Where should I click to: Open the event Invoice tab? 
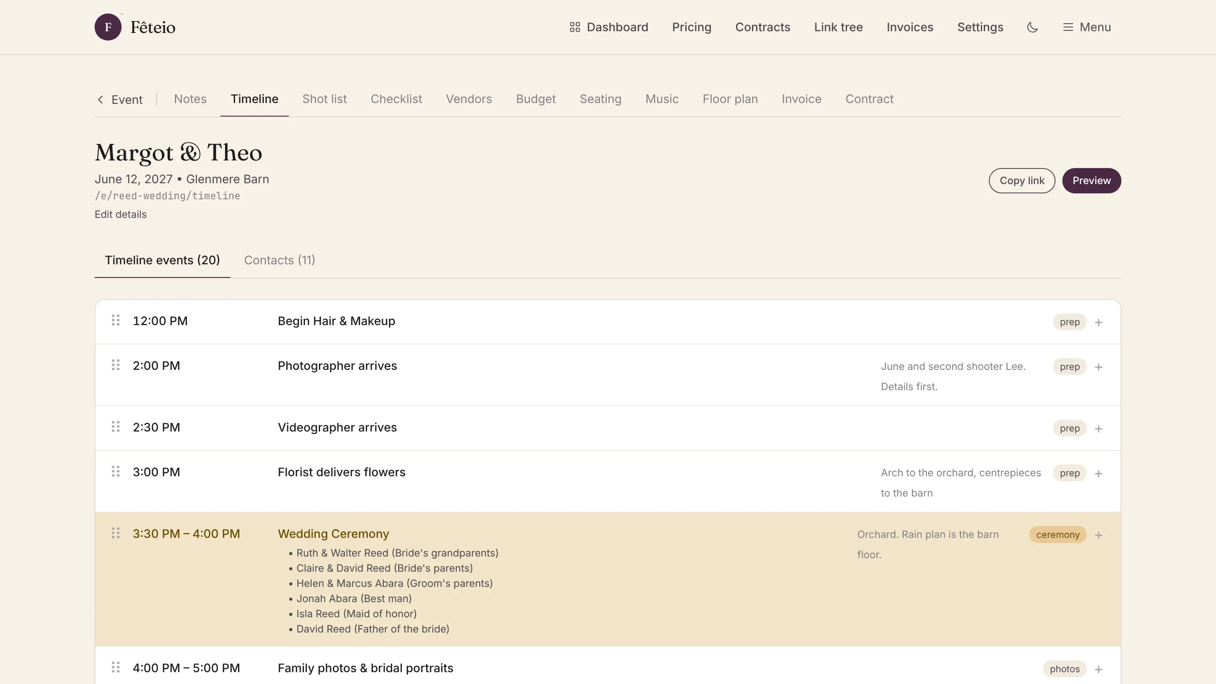(801, 99)
